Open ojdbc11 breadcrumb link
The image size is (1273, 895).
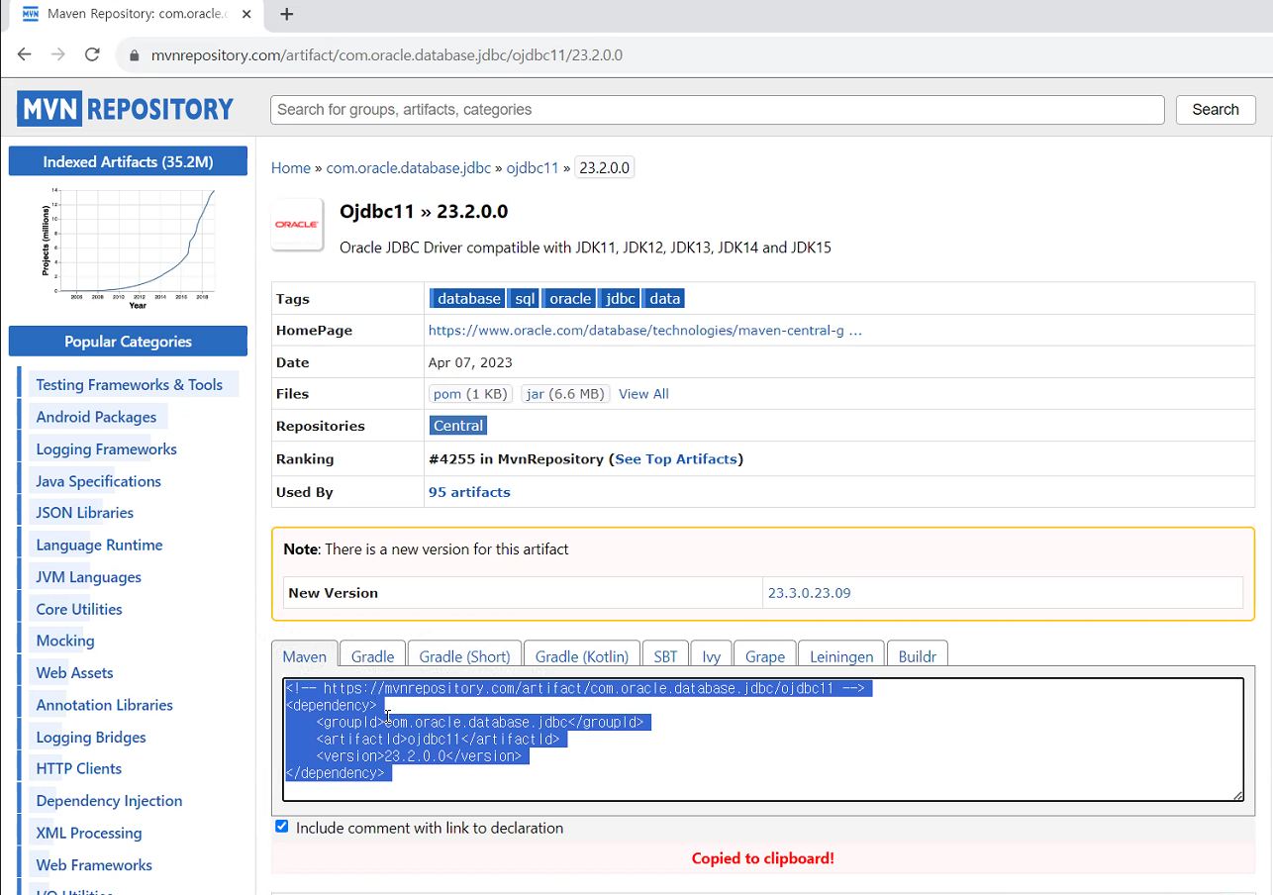coord(533,168)
